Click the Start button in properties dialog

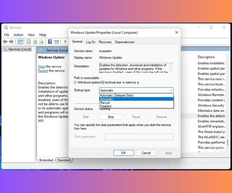point(86,117)
